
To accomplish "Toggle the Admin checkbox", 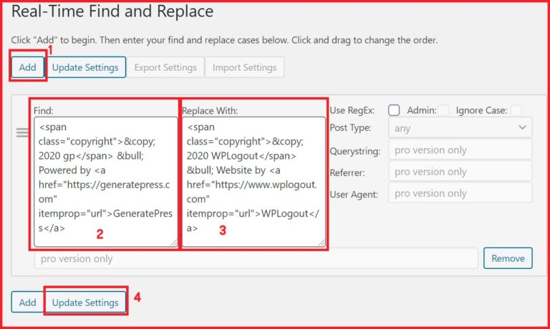I will coord(443,110).
